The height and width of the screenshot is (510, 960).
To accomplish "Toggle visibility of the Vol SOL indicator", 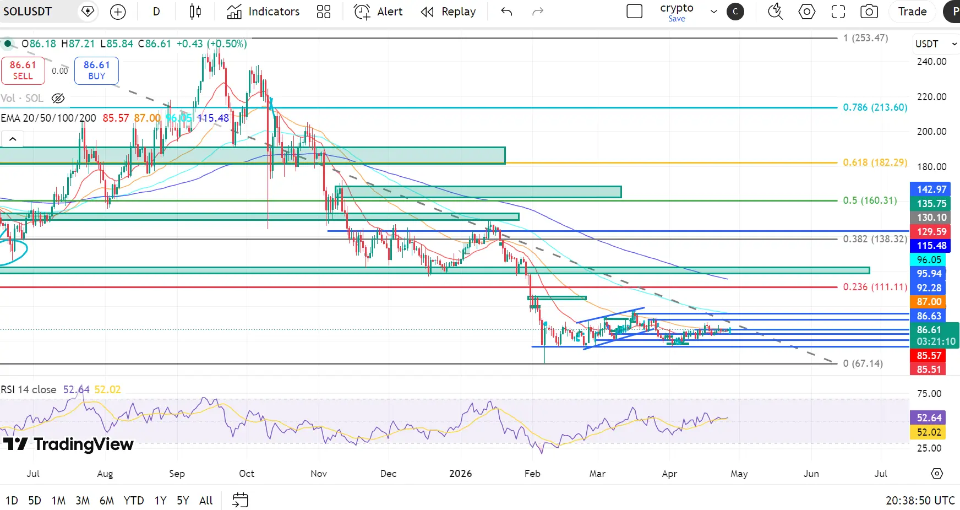I will (58, 99).
